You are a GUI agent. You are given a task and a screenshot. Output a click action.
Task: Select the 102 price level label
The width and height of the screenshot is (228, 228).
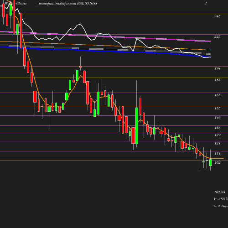[218, 162]
